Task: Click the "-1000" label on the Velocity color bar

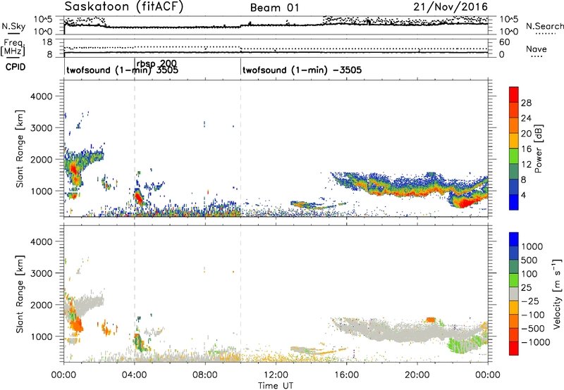Action: (x=535, y=342)
